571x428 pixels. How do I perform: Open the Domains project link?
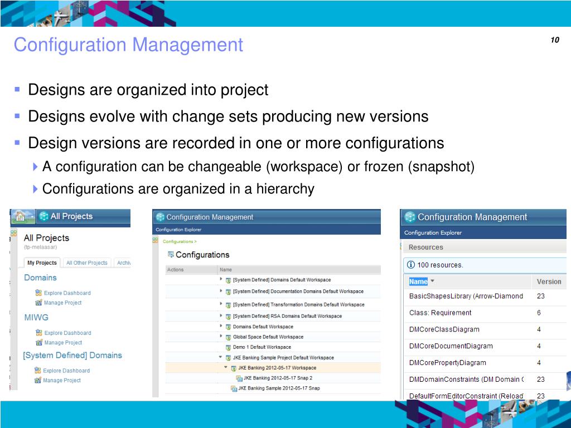[x=40, y=278]
